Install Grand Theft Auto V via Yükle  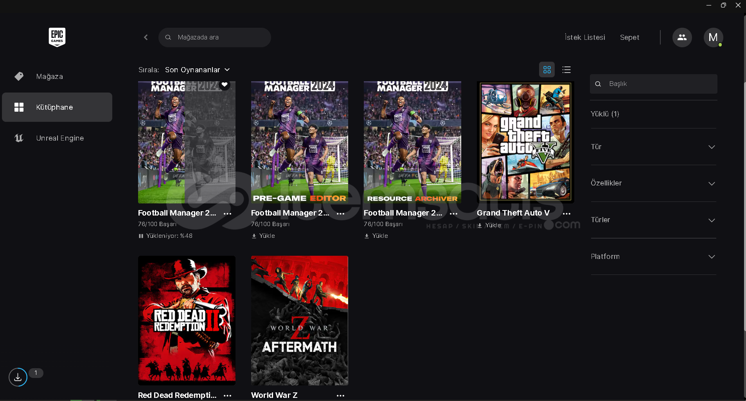(489, 225)
